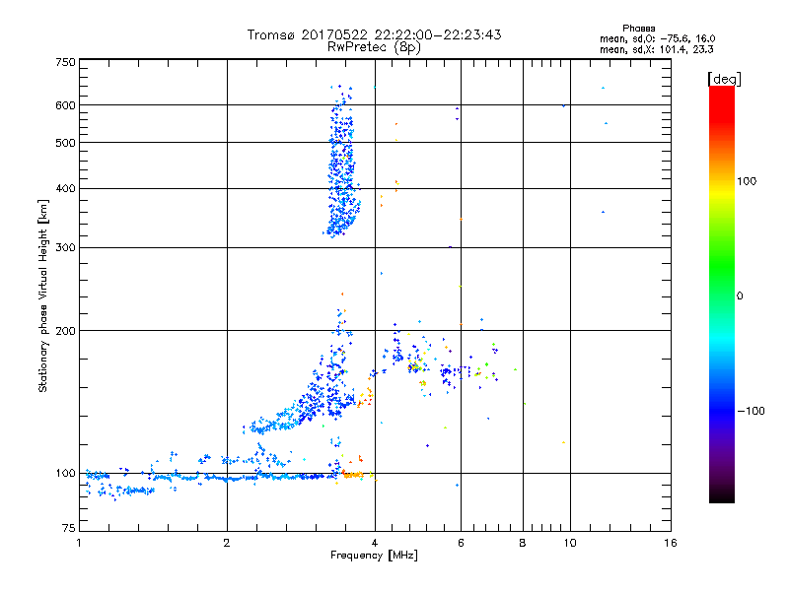Click the colorbar tick label '0'
789x591 pixels.
tap(740, 296)
